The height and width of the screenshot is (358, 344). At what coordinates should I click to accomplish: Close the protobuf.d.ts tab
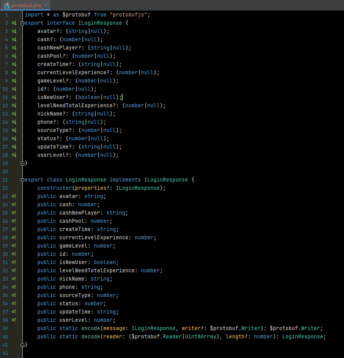(x=46, y=5)
